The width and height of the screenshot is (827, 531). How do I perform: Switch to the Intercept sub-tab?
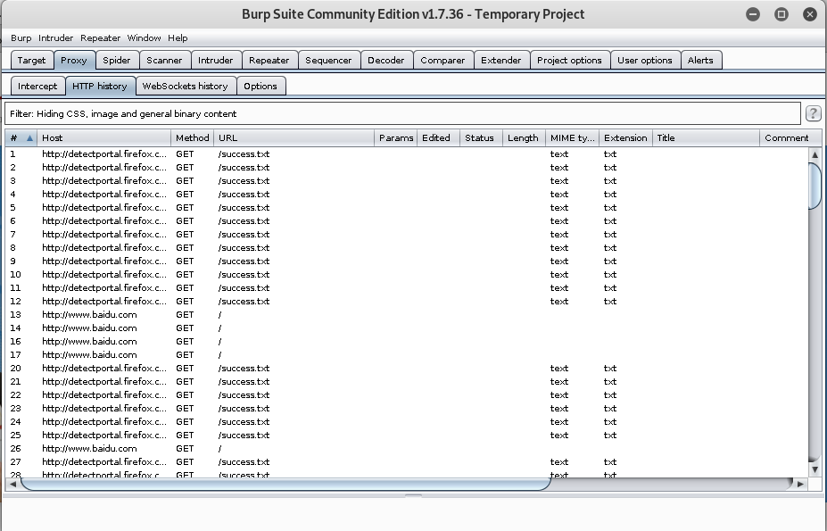(x=37, y=86)
